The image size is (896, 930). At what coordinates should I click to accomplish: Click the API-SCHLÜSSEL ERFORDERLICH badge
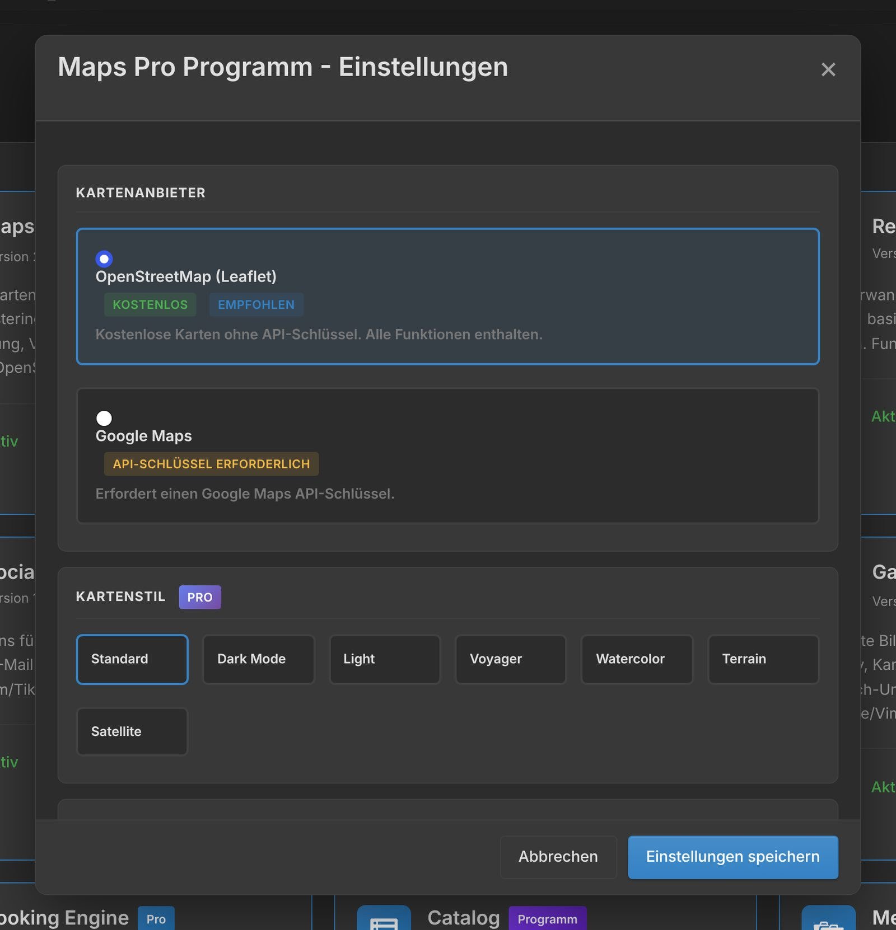pos(211,464)
